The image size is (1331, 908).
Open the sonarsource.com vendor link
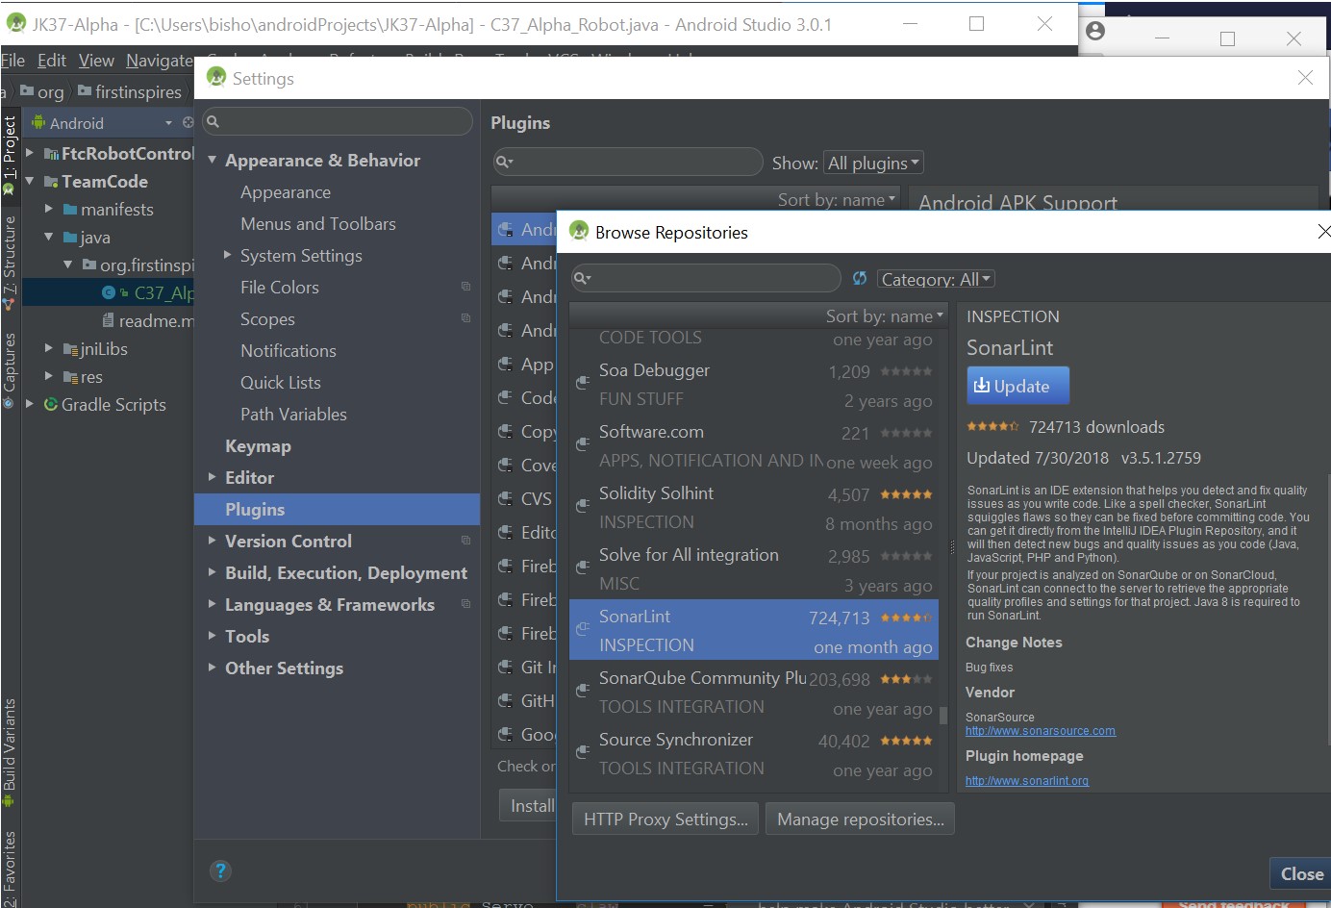tap(1041, 731)
